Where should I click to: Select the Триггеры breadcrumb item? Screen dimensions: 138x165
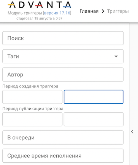[118, 11]
